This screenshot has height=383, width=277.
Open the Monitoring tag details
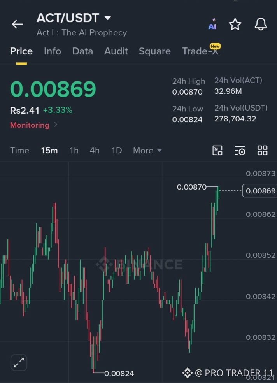34,125
